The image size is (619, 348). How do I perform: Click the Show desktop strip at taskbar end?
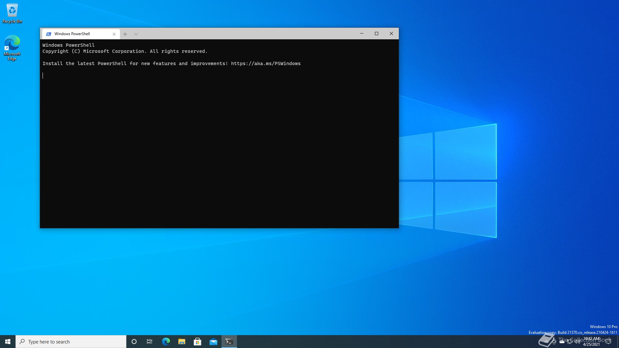point(618,342)
